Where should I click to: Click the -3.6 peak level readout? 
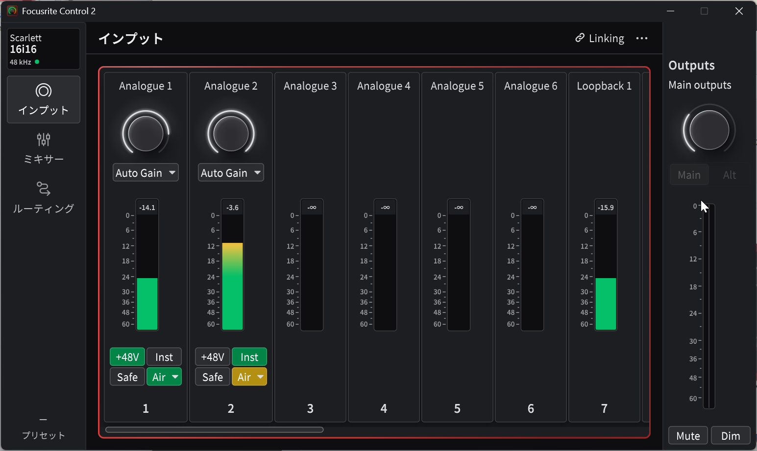(232, 208)
